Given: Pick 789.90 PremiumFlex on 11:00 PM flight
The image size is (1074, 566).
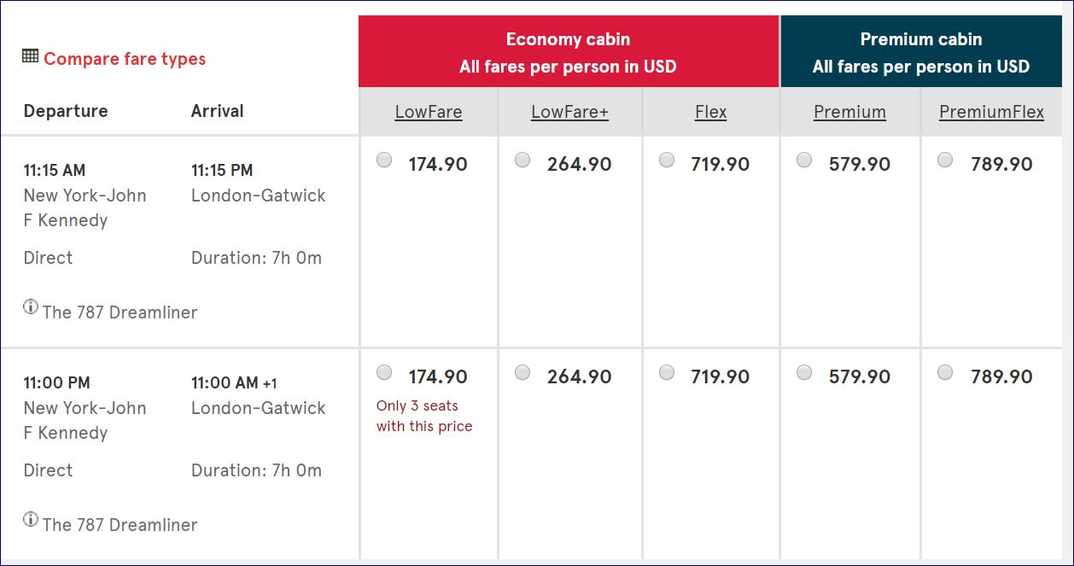Looking at the screenshot, I should 945,372.
